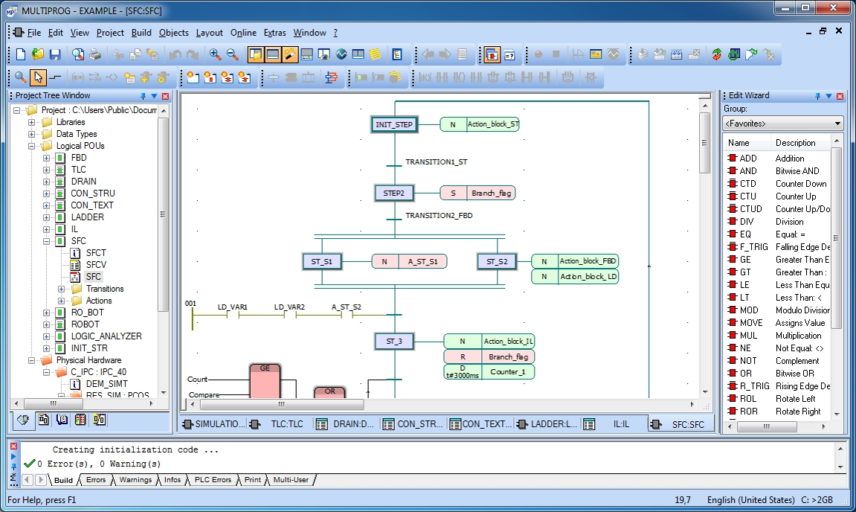Save the project with the floppy disk icon

[x=55, y=54]
